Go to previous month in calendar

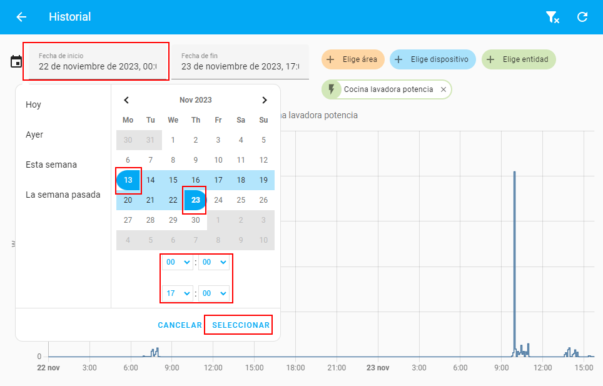126,100
